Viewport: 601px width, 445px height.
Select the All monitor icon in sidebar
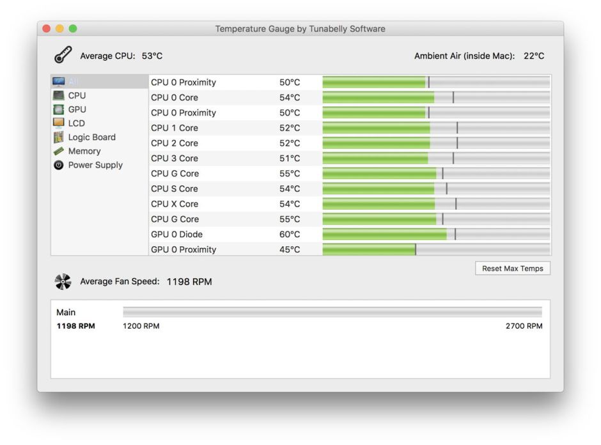coord(59,81)
